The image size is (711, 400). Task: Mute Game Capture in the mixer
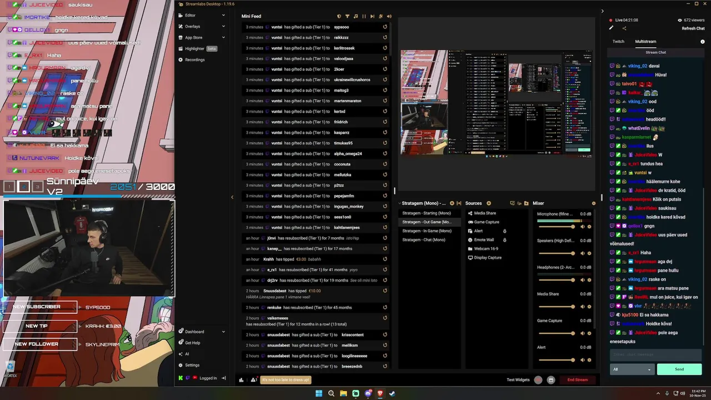click(583, 333)
